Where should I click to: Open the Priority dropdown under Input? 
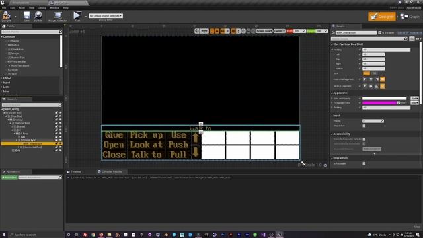point(373,121)
